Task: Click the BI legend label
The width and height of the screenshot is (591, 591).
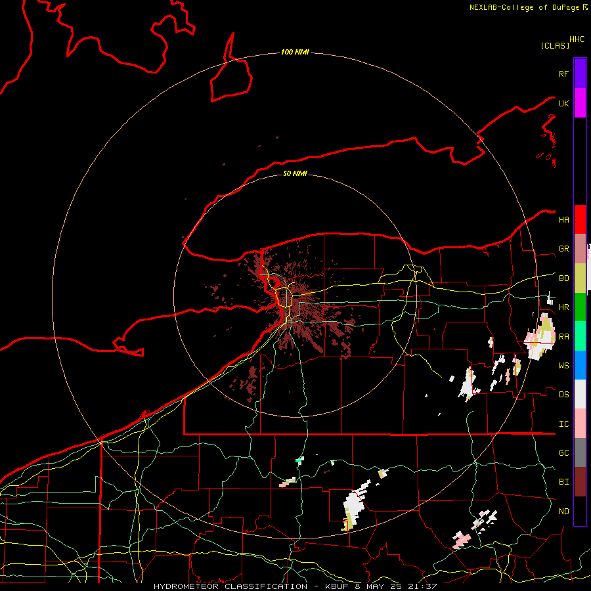Action: pos(563,482)
